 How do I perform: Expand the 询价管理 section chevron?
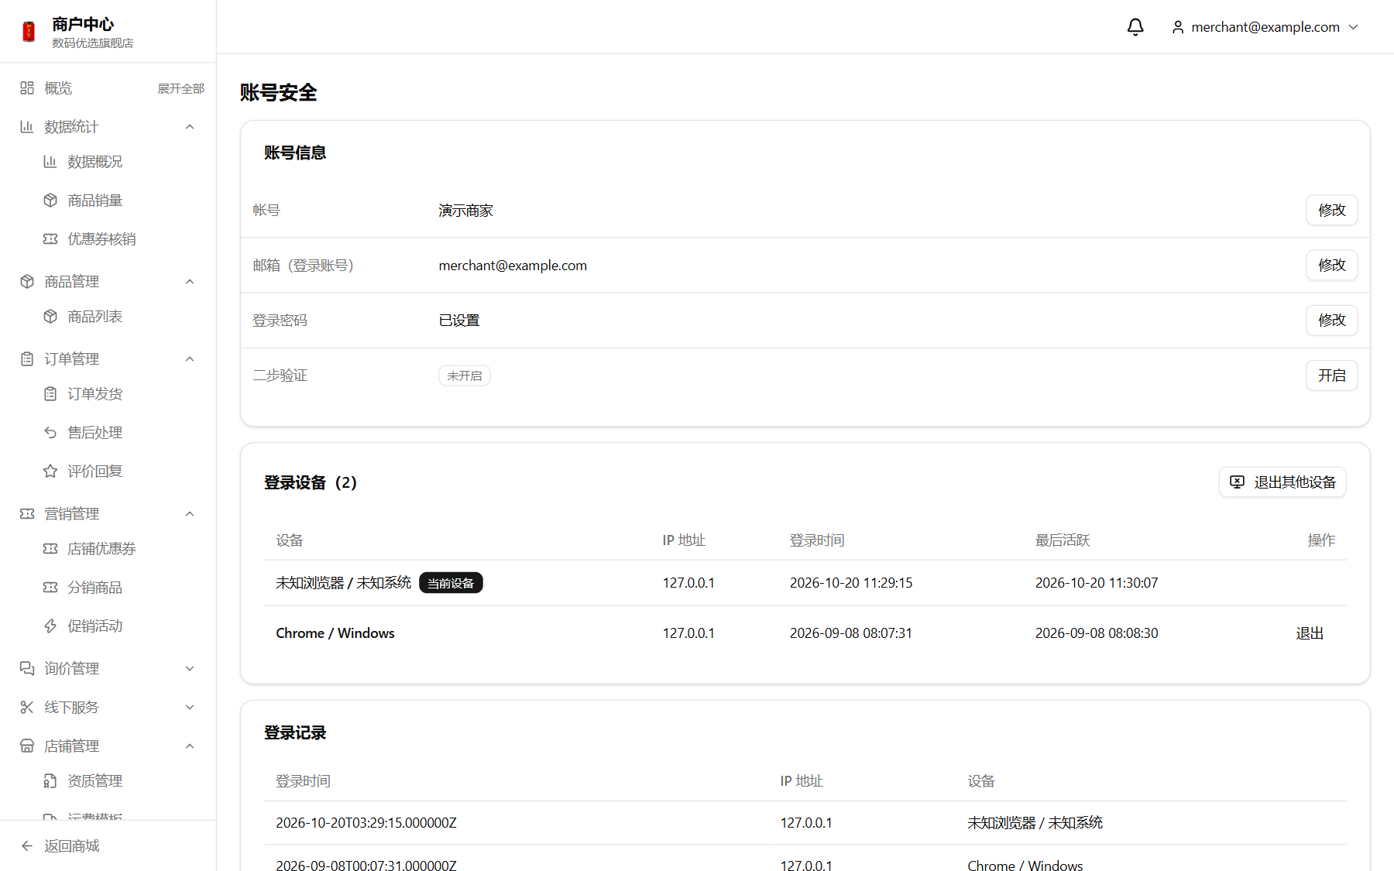pyautogui.click(x=190, y=669)
